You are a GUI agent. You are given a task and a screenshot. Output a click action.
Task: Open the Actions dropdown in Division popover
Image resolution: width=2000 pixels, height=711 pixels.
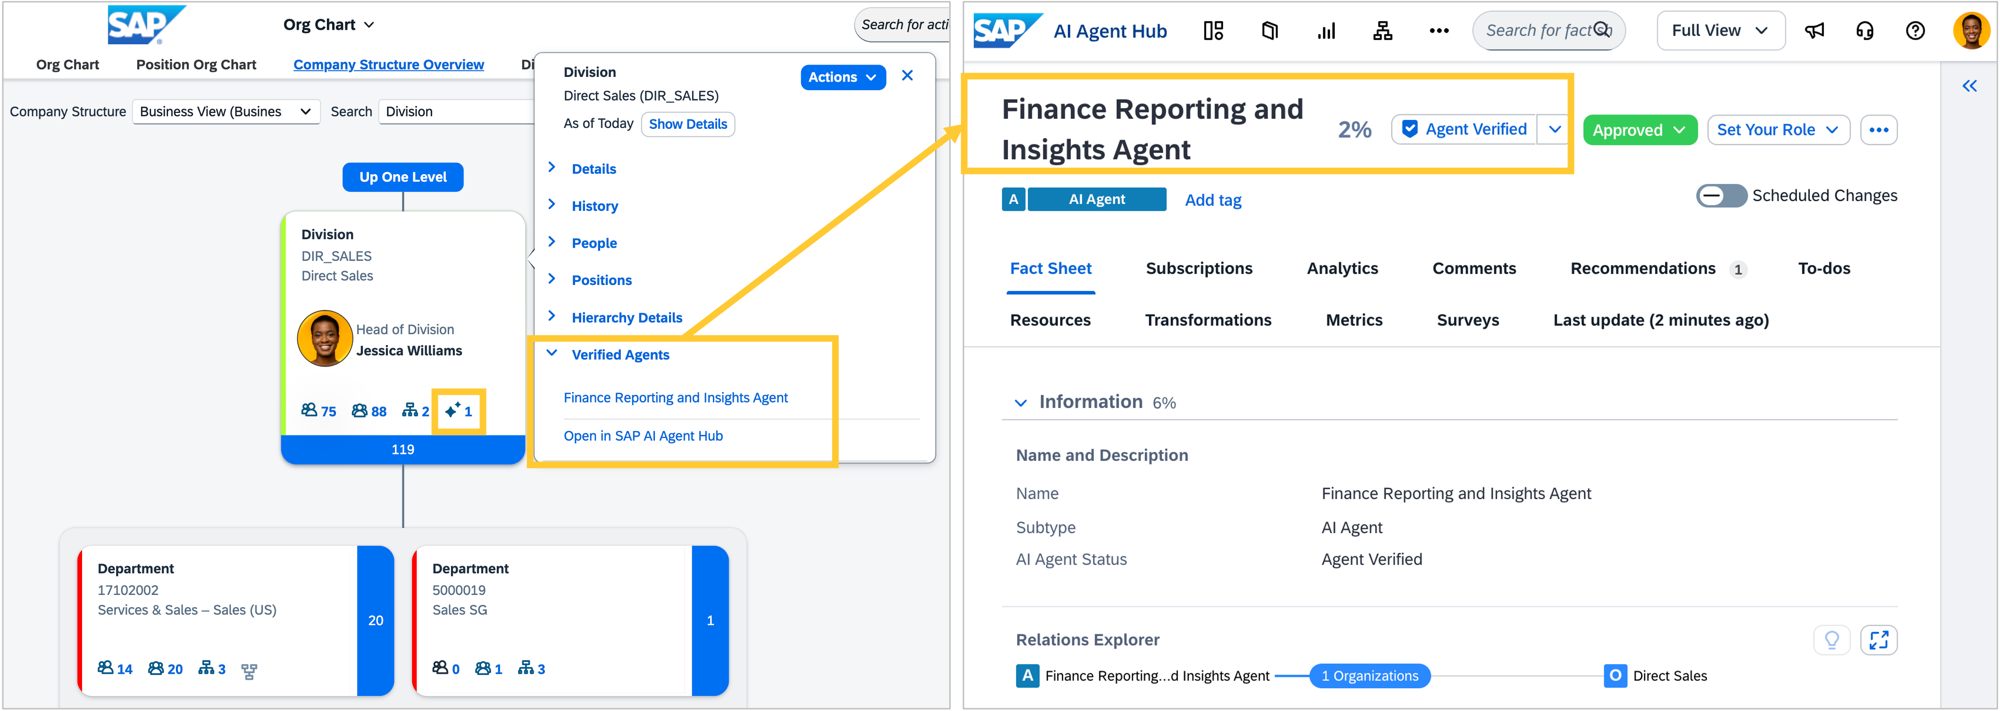(x=842, y=78)
